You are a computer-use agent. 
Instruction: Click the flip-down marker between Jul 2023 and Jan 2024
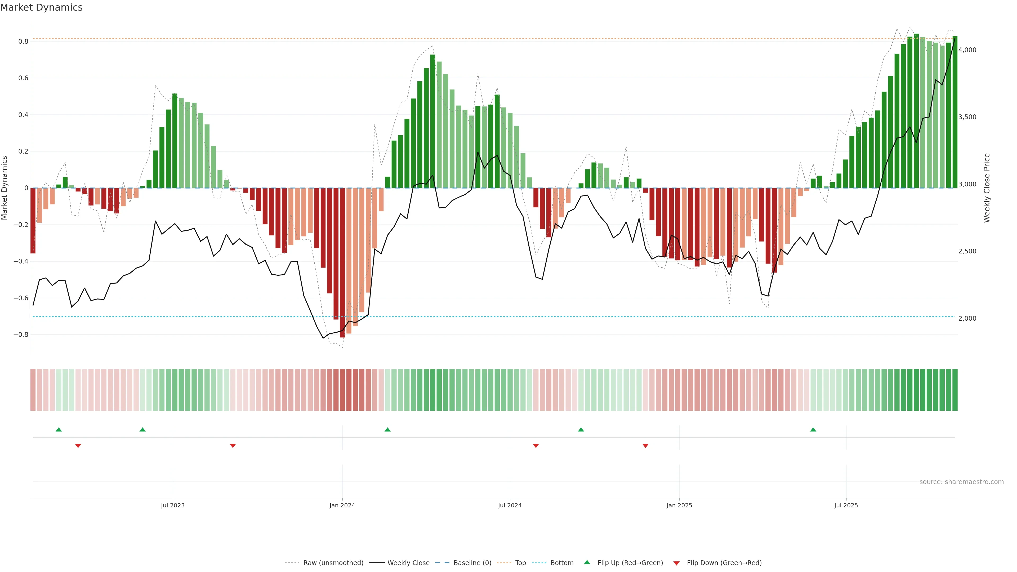pyautogui.click(x=233, y=446)
